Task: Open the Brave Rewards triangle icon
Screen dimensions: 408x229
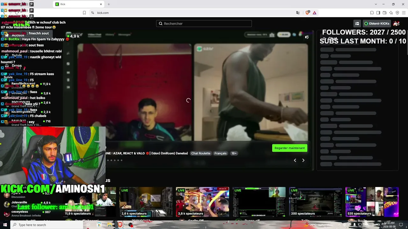Action: pos(314,13)
